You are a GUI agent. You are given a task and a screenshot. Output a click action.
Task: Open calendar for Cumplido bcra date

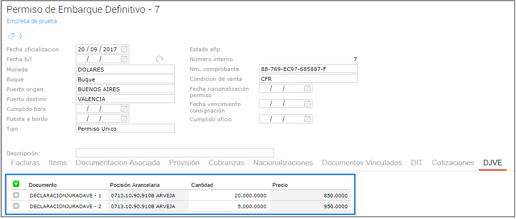click(x=124, y=109)
